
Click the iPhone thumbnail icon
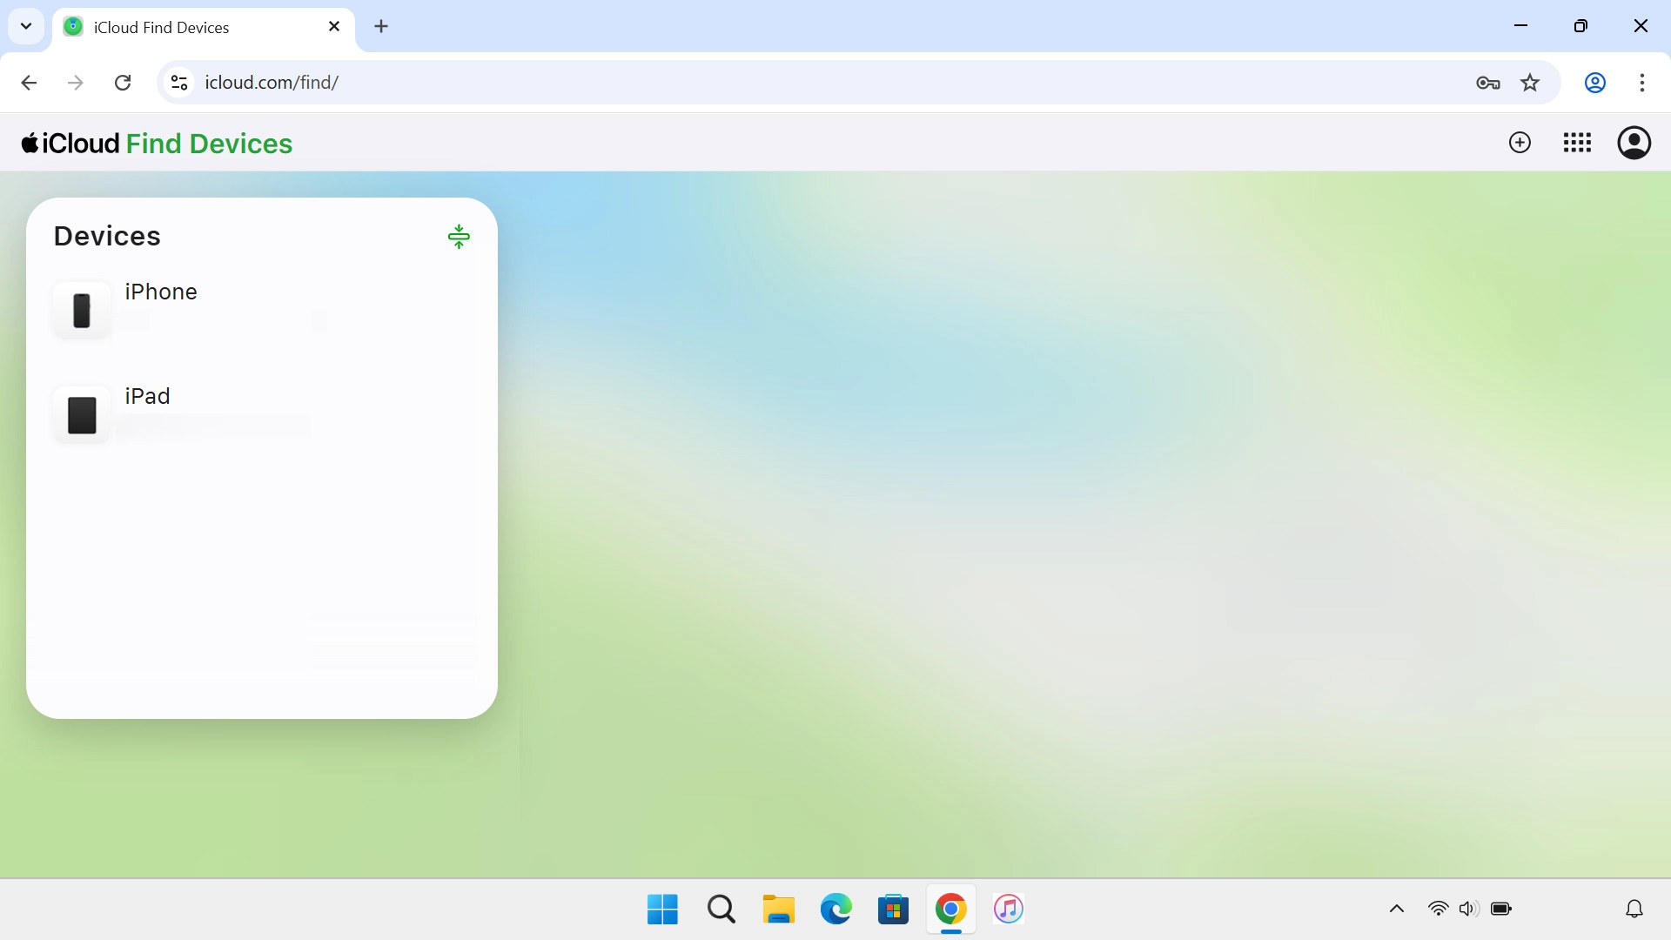click(82, 310)
